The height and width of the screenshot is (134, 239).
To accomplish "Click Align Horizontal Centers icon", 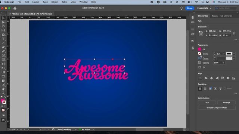I will [x=211, y=78].
